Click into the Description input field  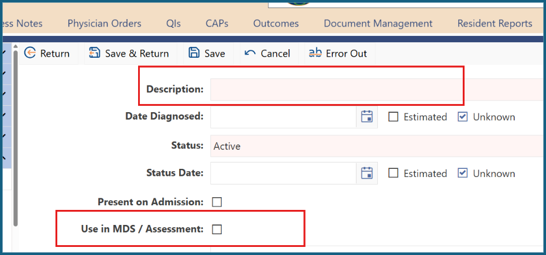point(377,90)
